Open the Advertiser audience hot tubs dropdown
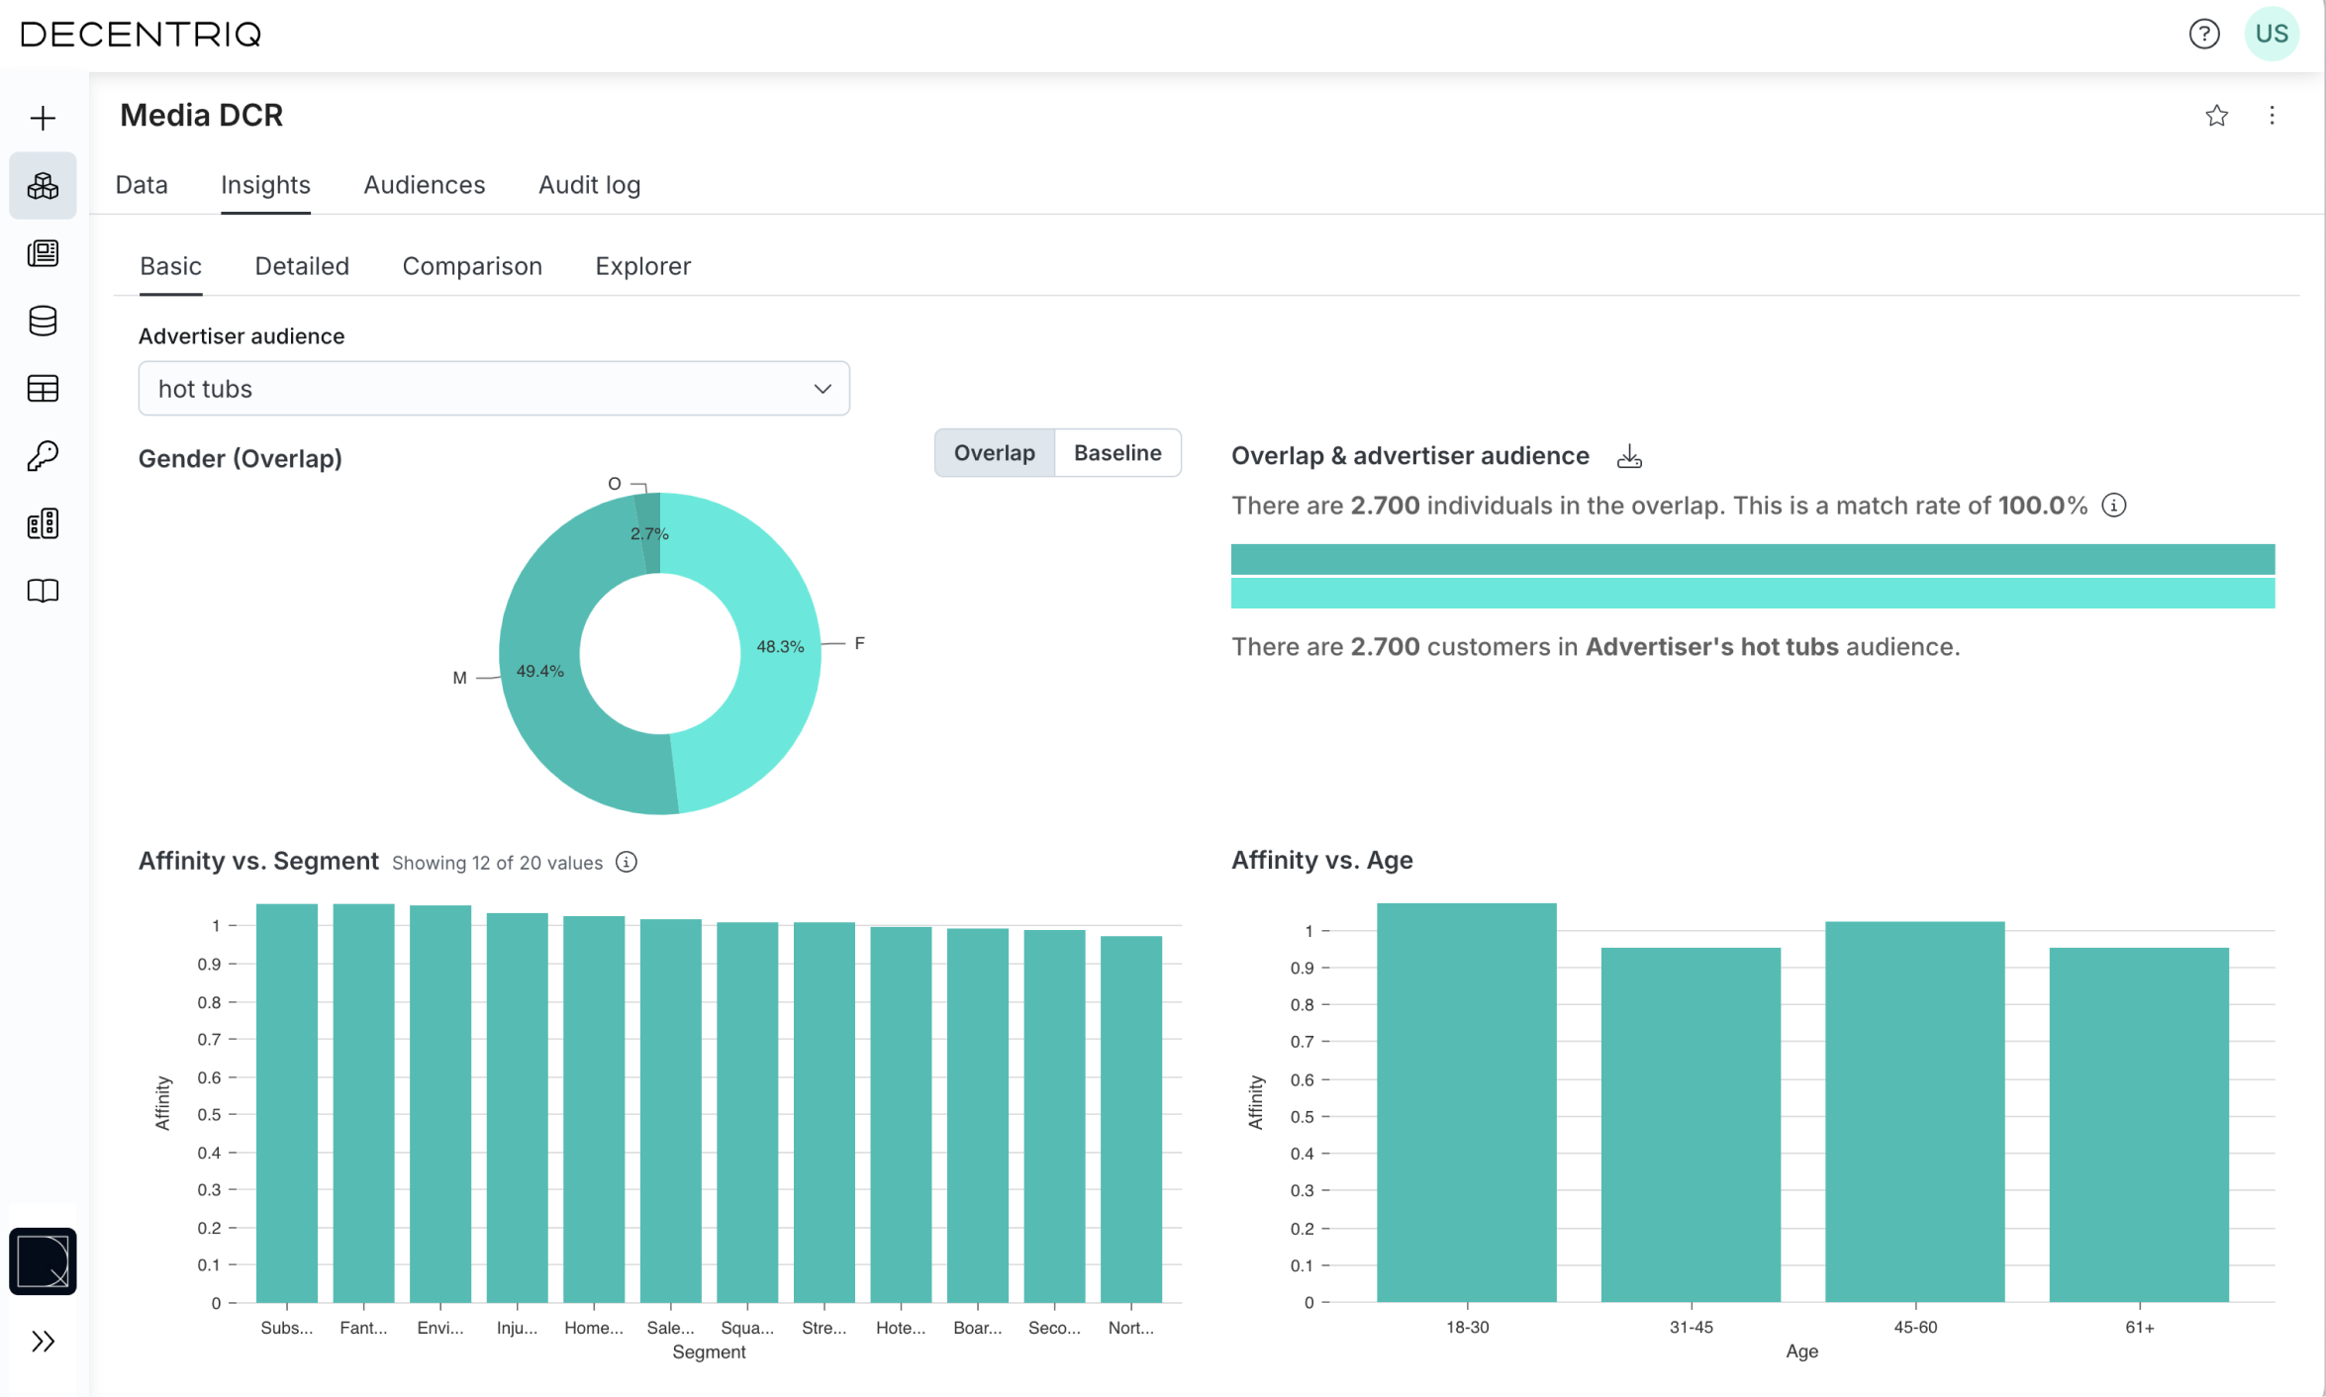This screenshot has width=2326, height=1397. click(494, 389)
